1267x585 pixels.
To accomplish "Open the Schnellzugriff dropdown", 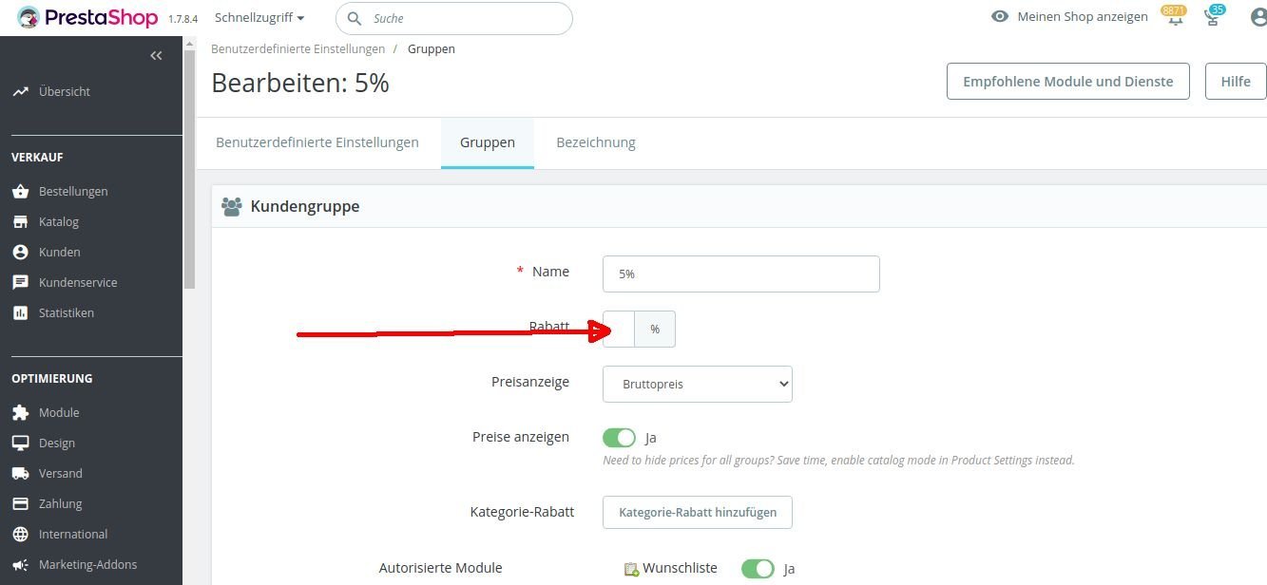I will [x=259, y=17].
